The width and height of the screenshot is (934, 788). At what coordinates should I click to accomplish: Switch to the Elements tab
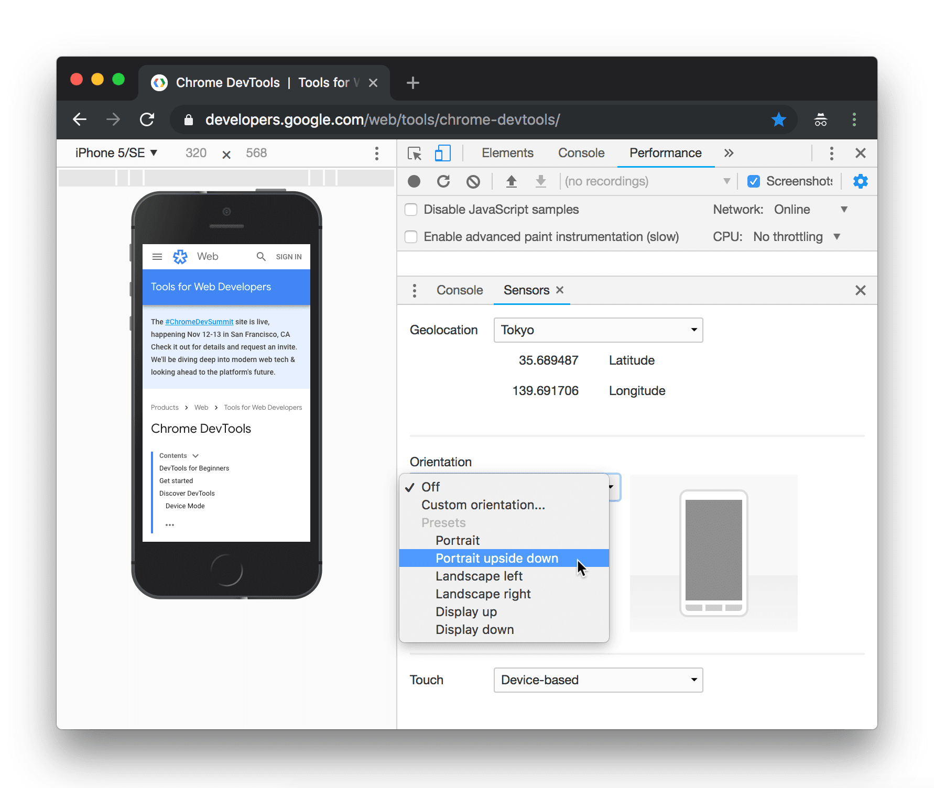(507, 153)
